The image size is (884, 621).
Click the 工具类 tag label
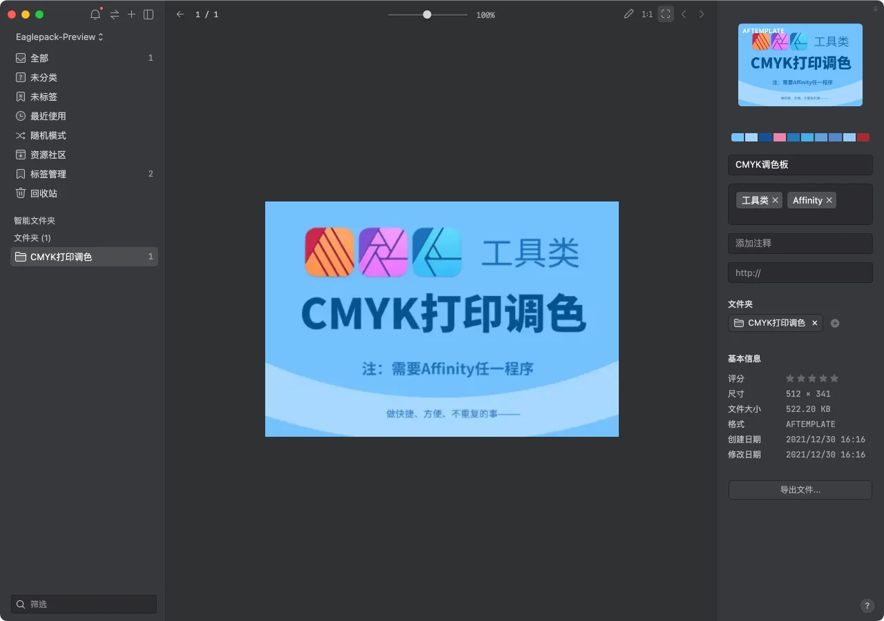pyautogui.click(x=755, y=200)
